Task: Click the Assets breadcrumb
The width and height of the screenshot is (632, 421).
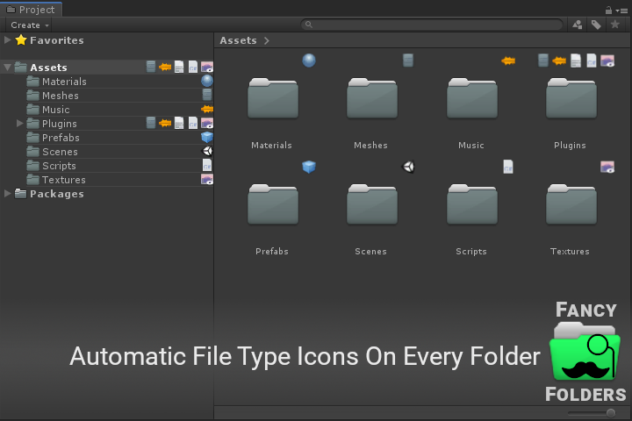Action: [x=238, y=40]
